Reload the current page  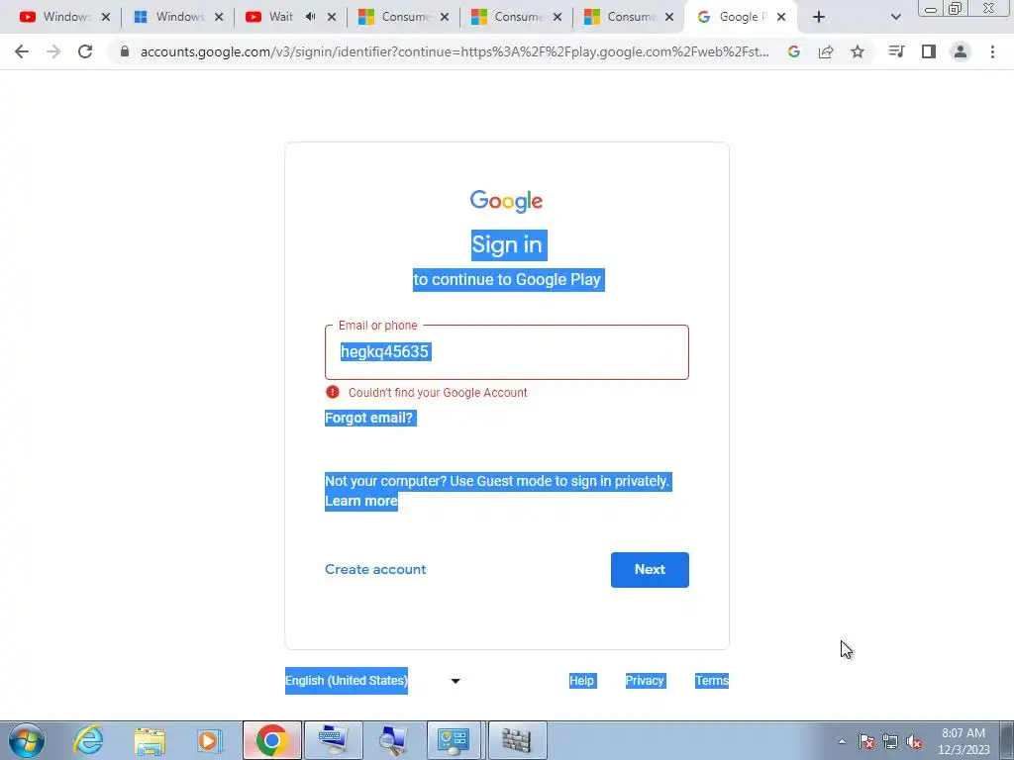(x=85, y=51)
